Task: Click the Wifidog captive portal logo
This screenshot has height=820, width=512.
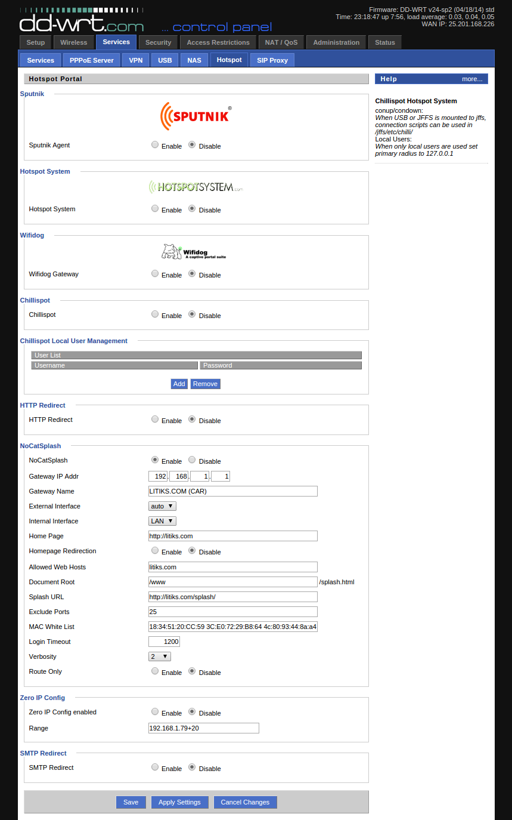Action: [x=194, y=251]
